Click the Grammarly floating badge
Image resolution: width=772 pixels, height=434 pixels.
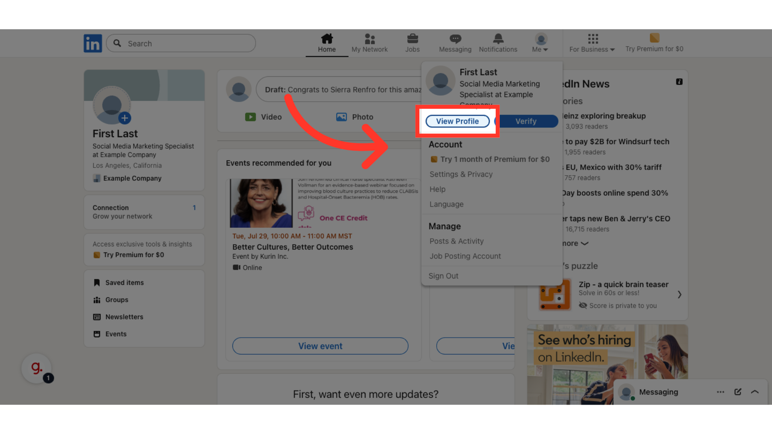[37, 368]
